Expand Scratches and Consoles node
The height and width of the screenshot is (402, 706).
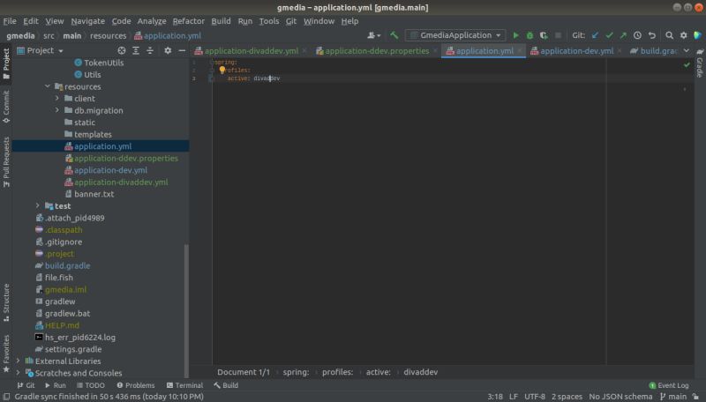[x=18, y=373]
